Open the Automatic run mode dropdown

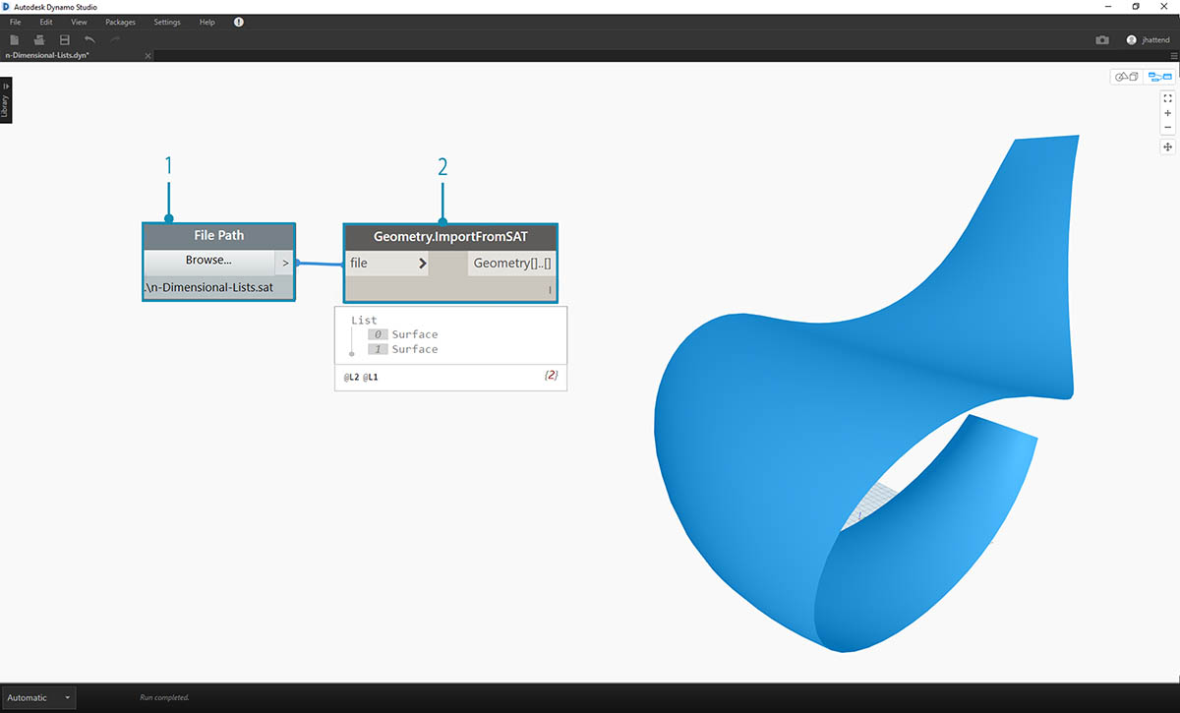37,698
